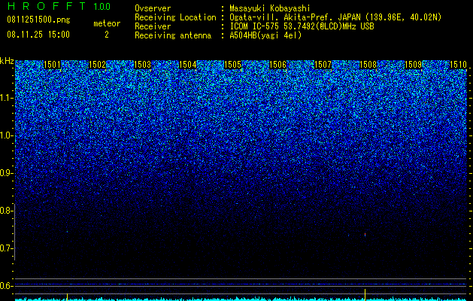Click the 0.6 frequency axis label

[7, 286]
